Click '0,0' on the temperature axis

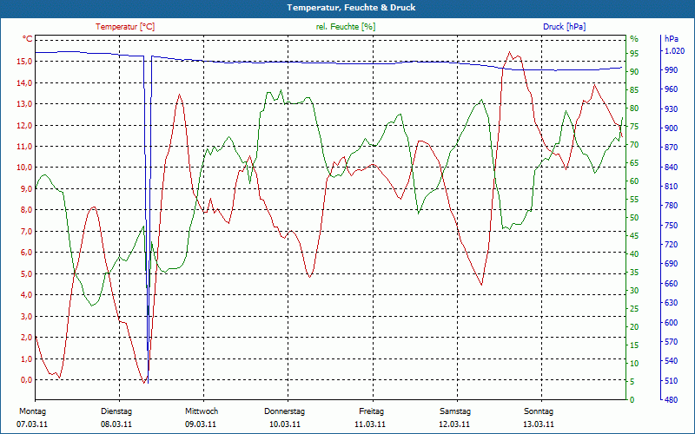(26, 380)
